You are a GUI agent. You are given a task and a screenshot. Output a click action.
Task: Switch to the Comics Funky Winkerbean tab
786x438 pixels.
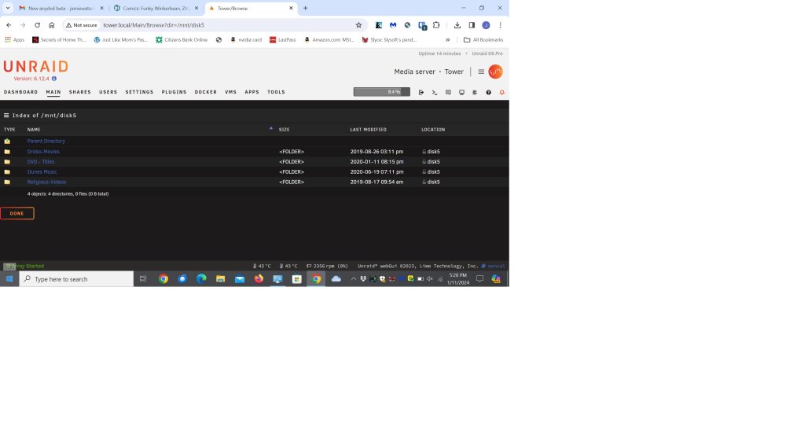point(156,8)
